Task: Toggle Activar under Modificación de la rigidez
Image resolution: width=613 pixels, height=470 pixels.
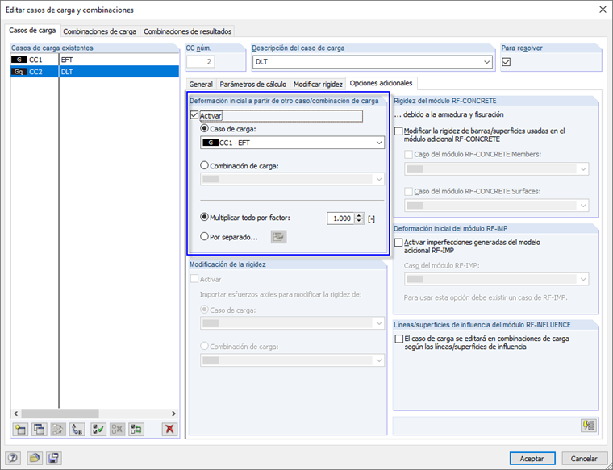Action: point(194,280)
